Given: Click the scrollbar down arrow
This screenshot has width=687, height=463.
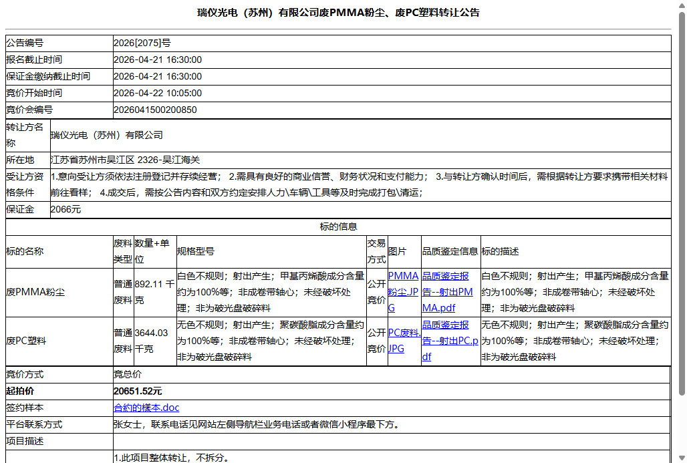Looking at the screenshot, I should (682, 458).
